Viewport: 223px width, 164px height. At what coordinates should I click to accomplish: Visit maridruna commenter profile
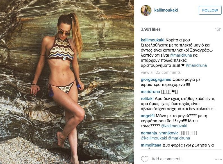[x=150, y=92]
